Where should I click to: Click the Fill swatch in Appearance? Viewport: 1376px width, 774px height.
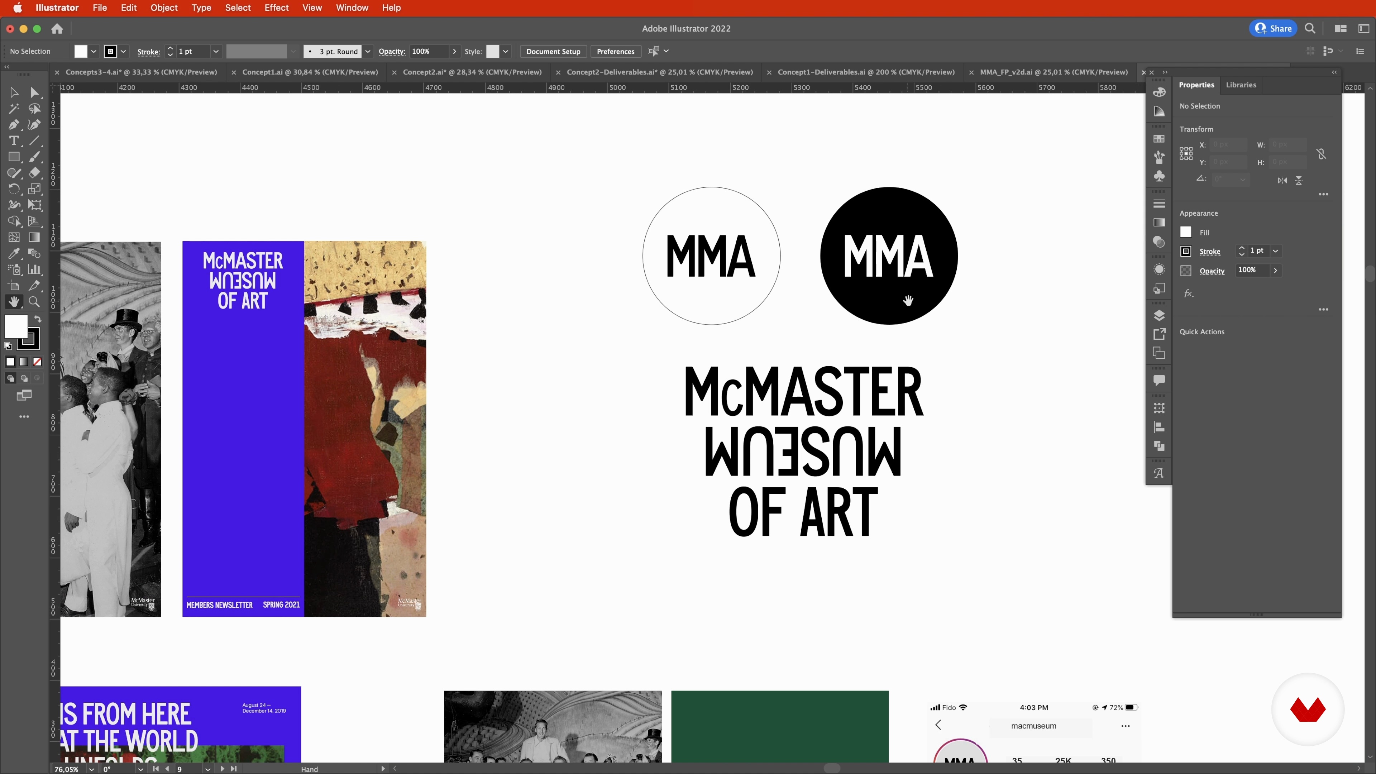[x=1186, y=232]
